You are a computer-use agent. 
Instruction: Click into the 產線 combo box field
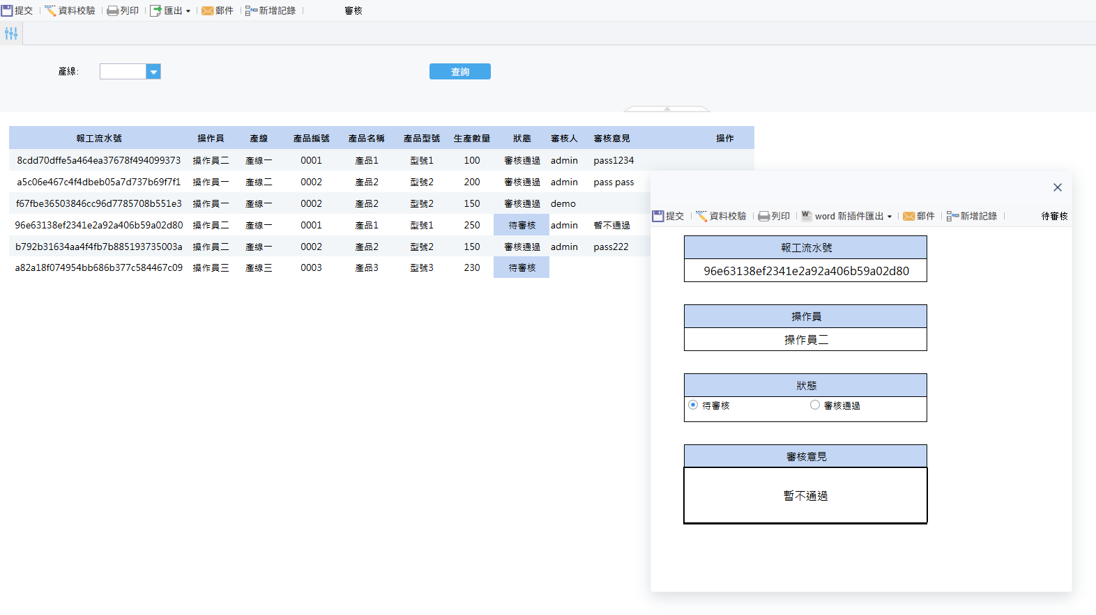click(123, 72)
